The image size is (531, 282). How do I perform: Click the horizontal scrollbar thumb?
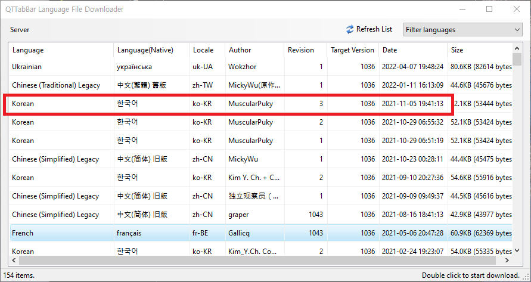[257, 261]
